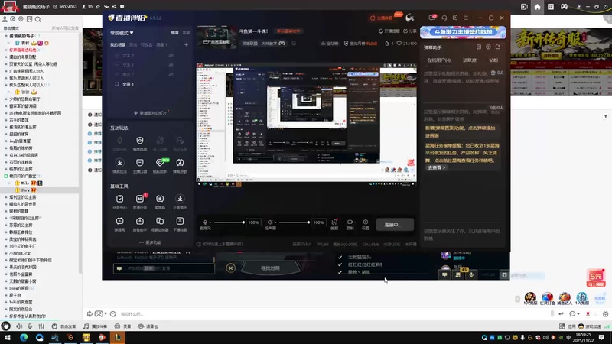
Task: Collapse the 娱乐四路闲人可以入 channel node
Action: tap(6, 85)
